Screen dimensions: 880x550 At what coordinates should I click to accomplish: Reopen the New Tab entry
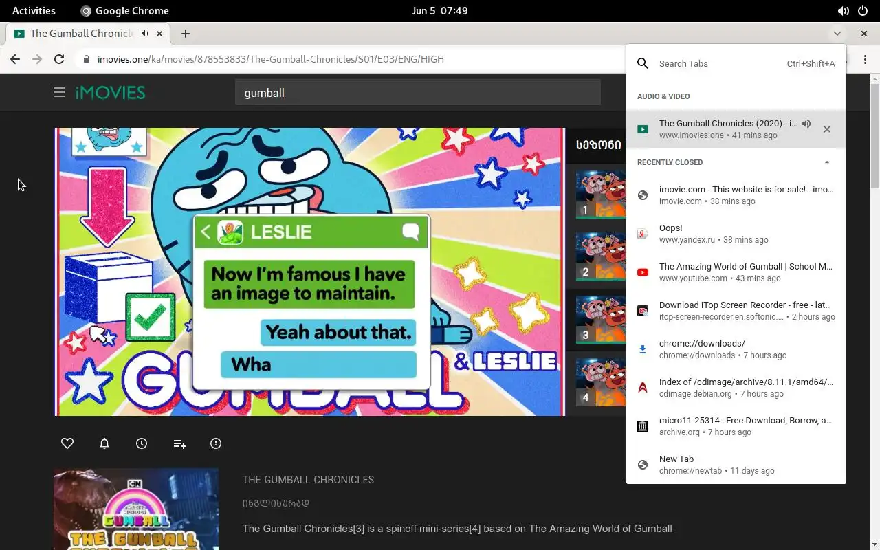coord(736,465)
